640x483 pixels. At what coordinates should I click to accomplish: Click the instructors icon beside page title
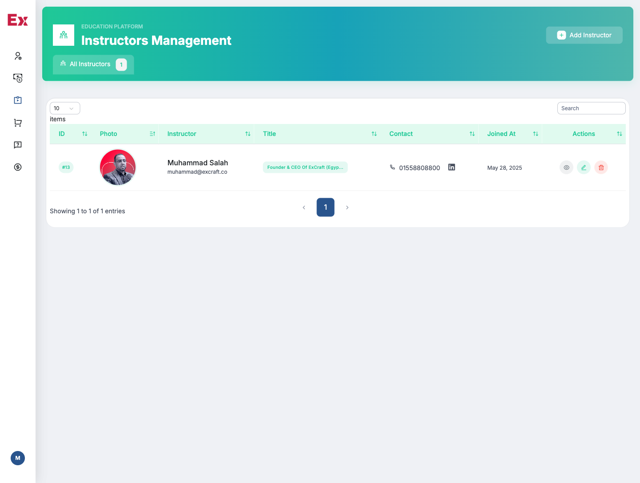(x=64, y=35)
